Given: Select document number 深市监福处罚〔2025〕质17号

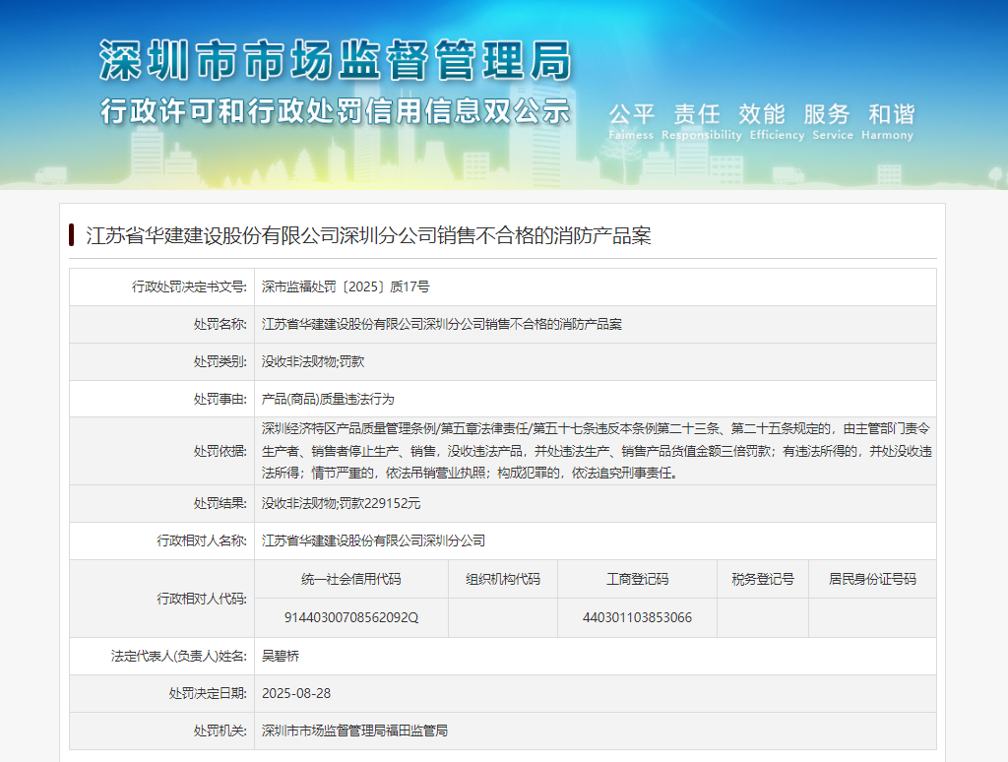Looking at the screenshot, I should click(346, 286).
